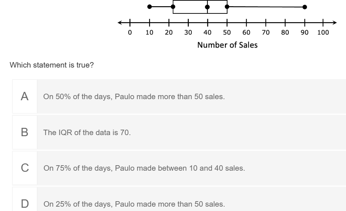The image size is (346, 211).
Task: Click the lower quartile dot of the box
Action: click(173, 7)
